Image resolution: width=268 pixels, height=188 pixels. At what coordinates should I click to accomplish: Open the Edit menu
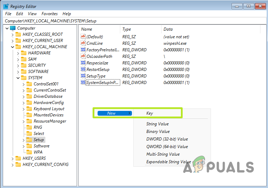point(20,14)
